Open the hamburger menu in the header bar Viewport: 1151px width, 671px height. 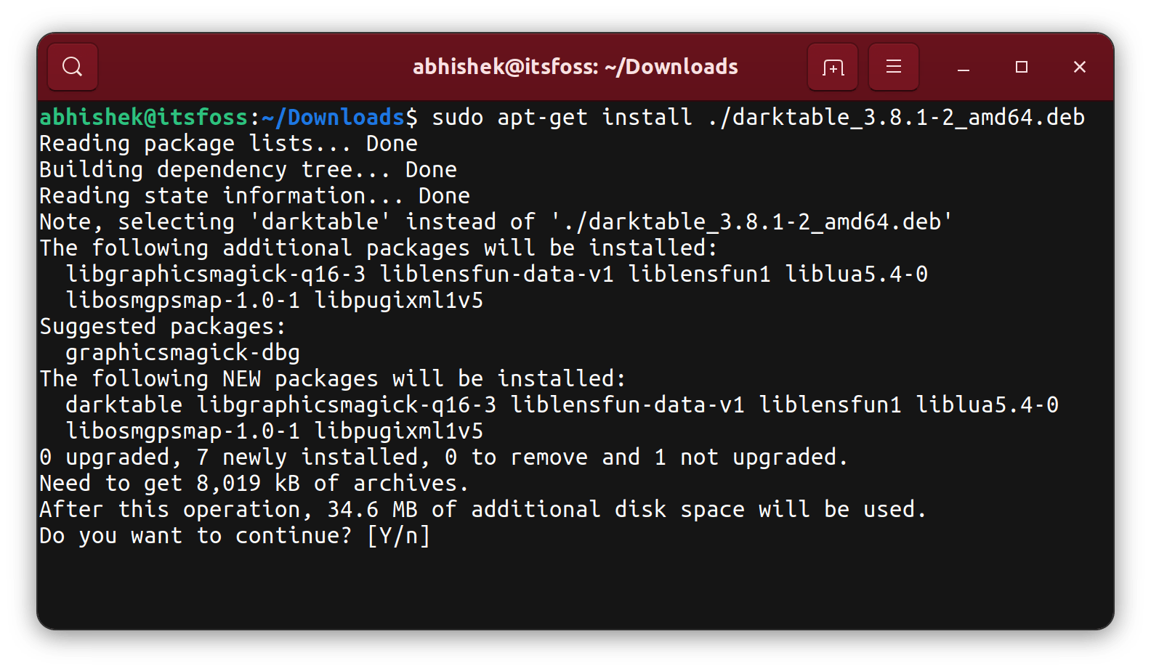894,67
